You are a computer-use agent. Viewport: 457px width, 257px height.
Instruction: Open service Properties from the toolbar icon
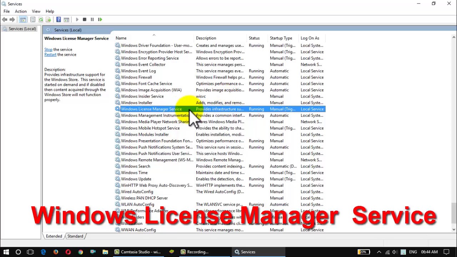coord(33,20)
